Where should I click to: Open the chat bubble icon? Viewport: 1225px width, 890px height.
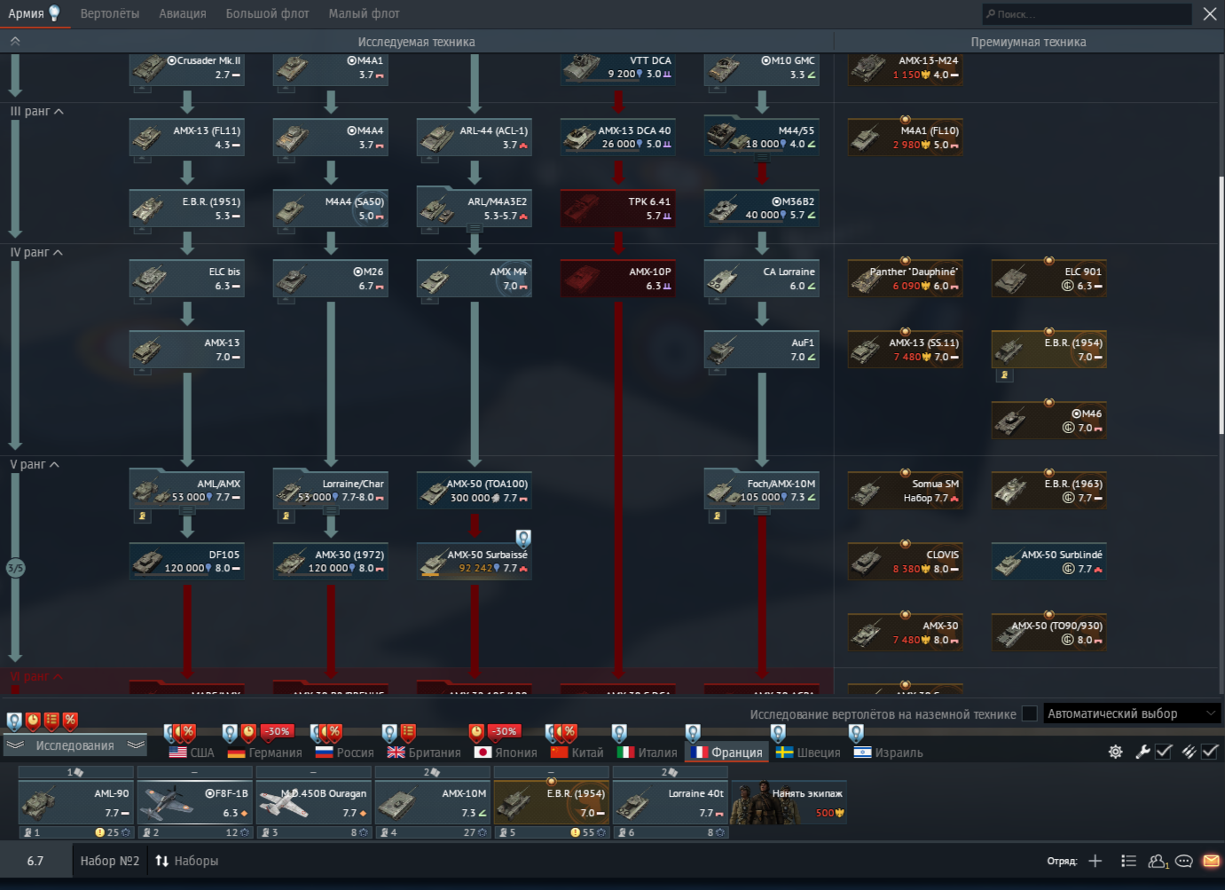[x=1183, y=861]
